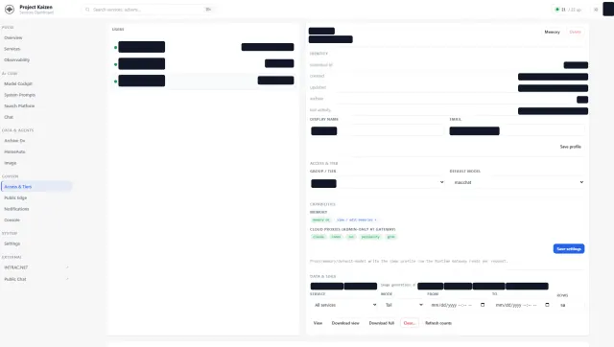Navigate to System Prompts
The image size is (614, 347).
(x=19, y=95)
